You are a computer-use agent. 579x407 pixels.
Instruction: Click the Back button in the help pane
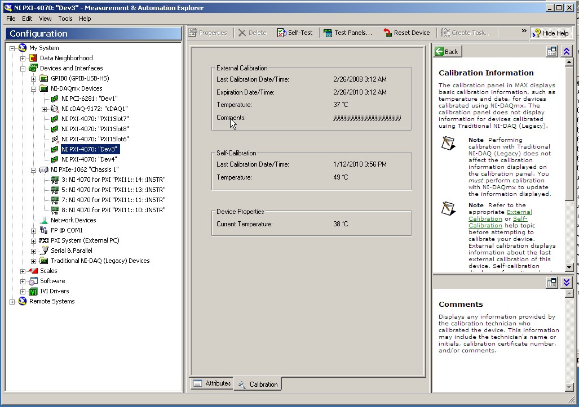click(447, 51)
